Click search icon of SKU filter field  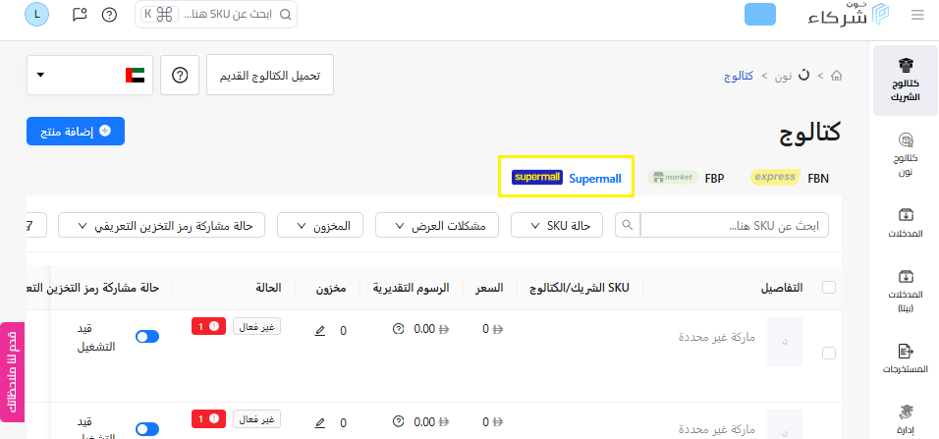(628, 225)
